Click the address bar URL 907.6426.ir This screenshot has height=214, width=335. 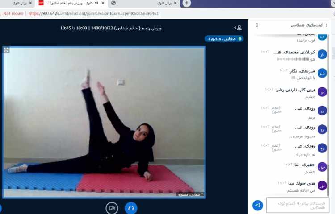94,13
